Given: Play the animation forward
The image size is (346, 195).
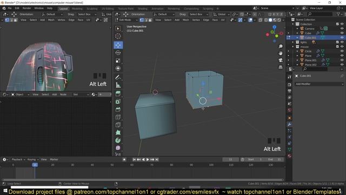Looking at the screenshot, I should point(148,159).
